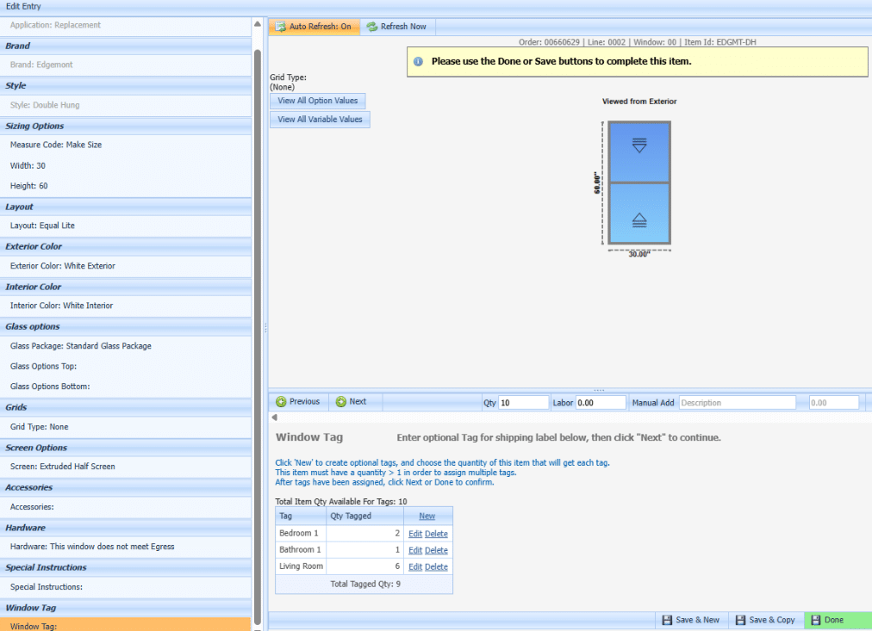Image resolution: width=872 pixels, height=631 pixels.
Task: Click the Next arrow icon
Action: [341, 402]
